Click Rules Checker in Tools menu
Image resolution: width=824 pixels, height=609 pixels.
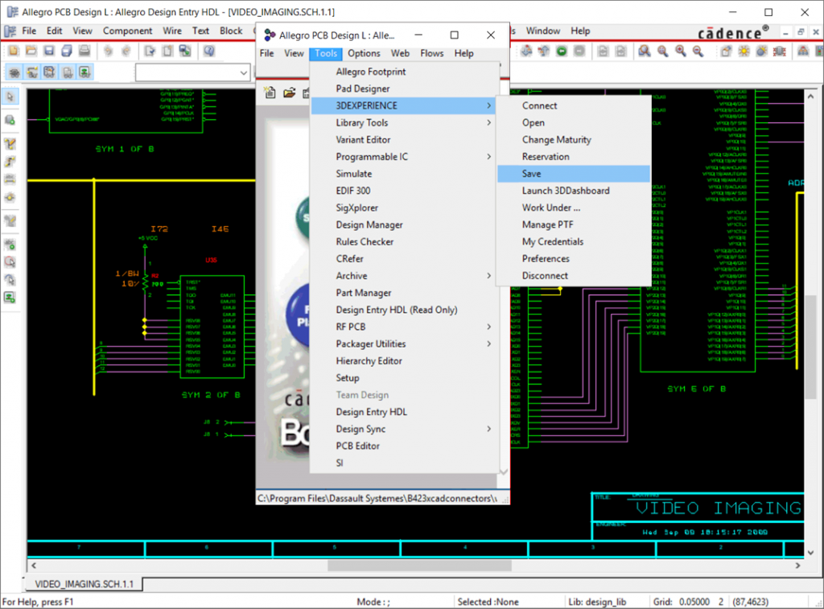pos(365,242)
